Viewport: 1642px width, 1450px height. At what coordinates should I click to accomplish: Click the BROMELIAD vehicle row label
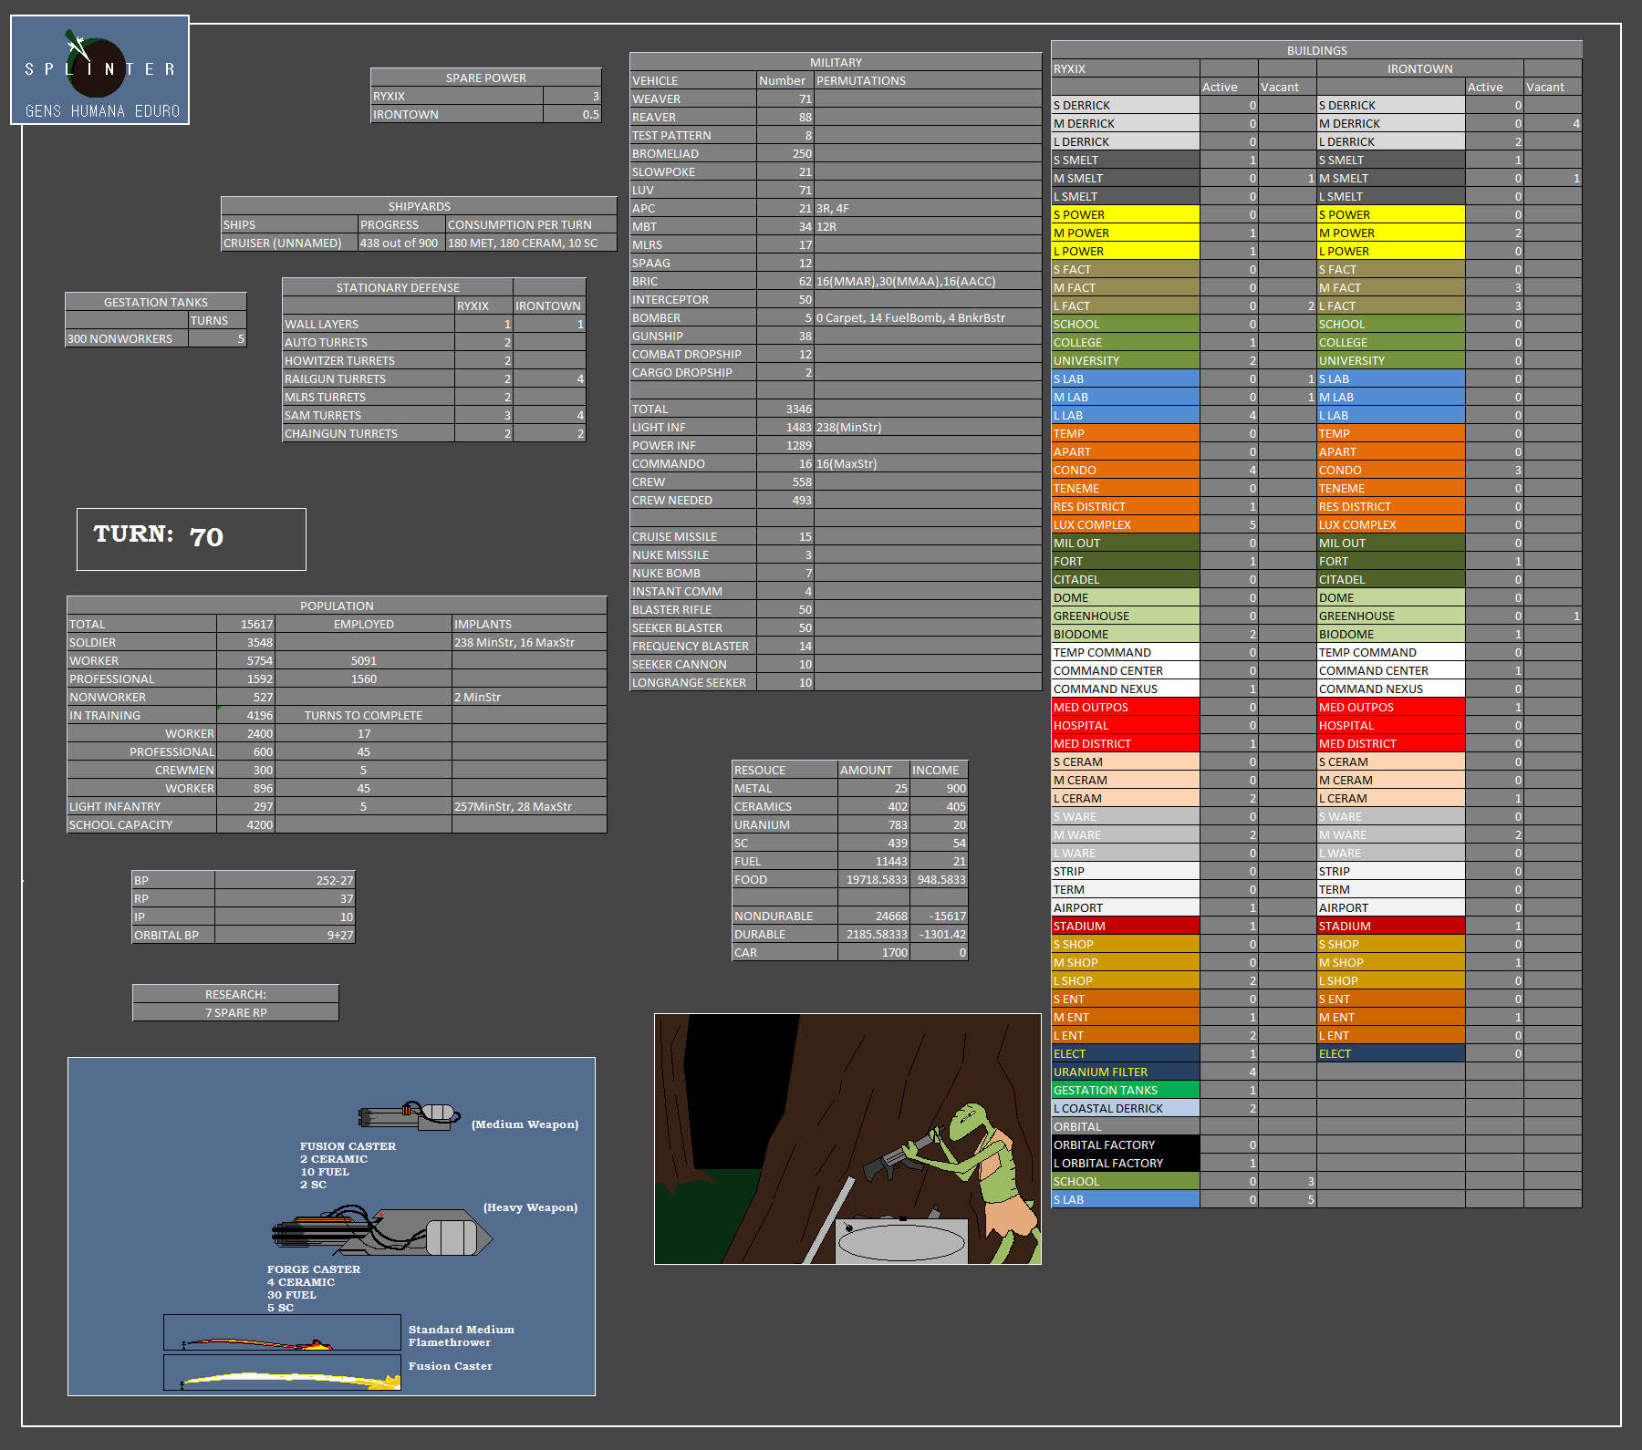tap(692, 153)
